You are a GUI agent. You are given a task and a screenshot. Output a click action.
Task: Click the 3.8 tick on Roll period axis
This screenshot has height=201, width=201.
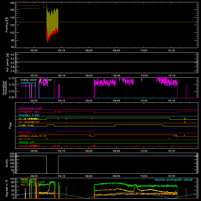click(12, 67)
